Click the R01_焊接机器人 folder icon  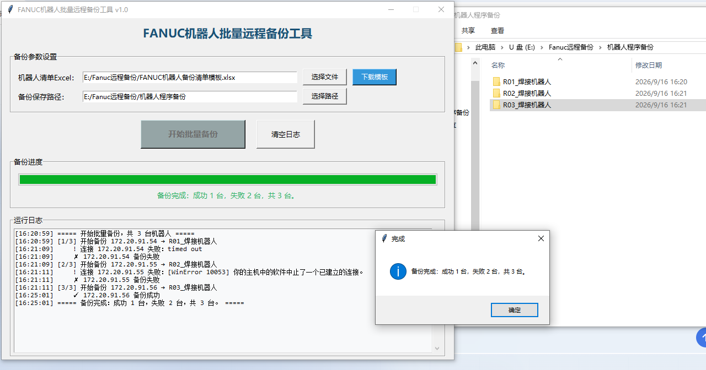[x=496, y=81]
